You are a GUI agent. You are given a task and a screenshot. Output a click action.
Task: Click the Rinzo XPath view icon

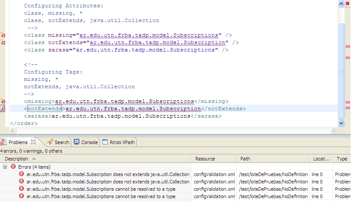(x=105, y=142)
